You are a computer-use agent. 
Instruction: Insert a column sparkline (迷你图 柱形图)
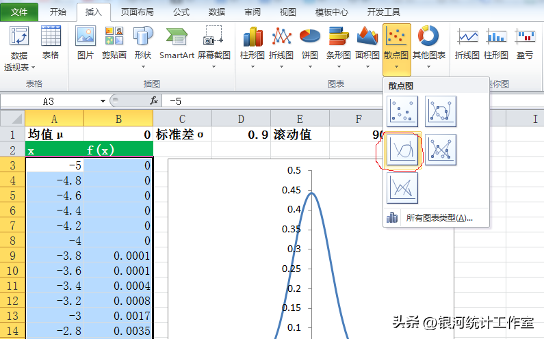click(496, 42)
